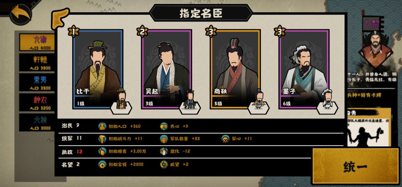Click the 九黎 leader portrait on right
This screenshot has width=402, height=187.
tap(375, 49)
